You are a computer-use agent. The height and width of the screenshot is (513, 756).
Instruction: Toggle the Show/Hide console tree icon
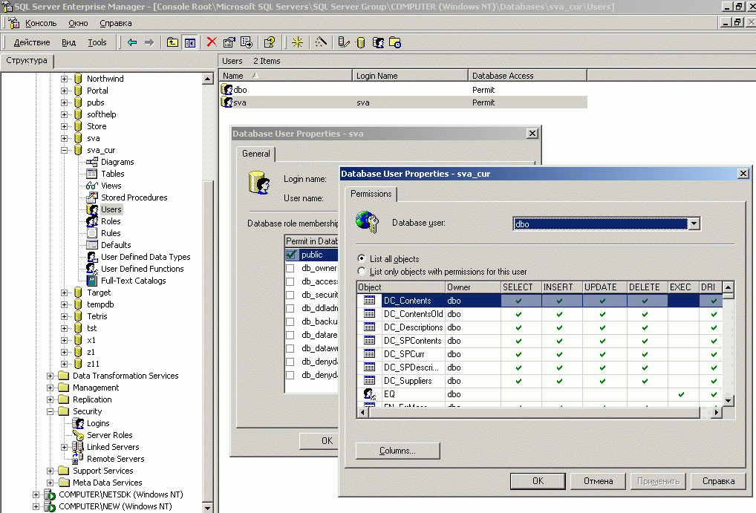[x=190, y=42]
